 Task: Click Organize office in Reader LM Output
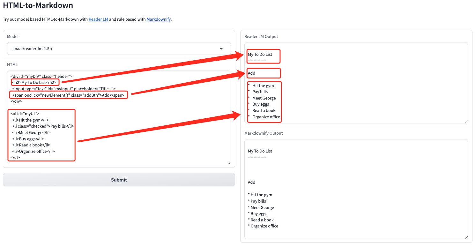click(266, 117)
